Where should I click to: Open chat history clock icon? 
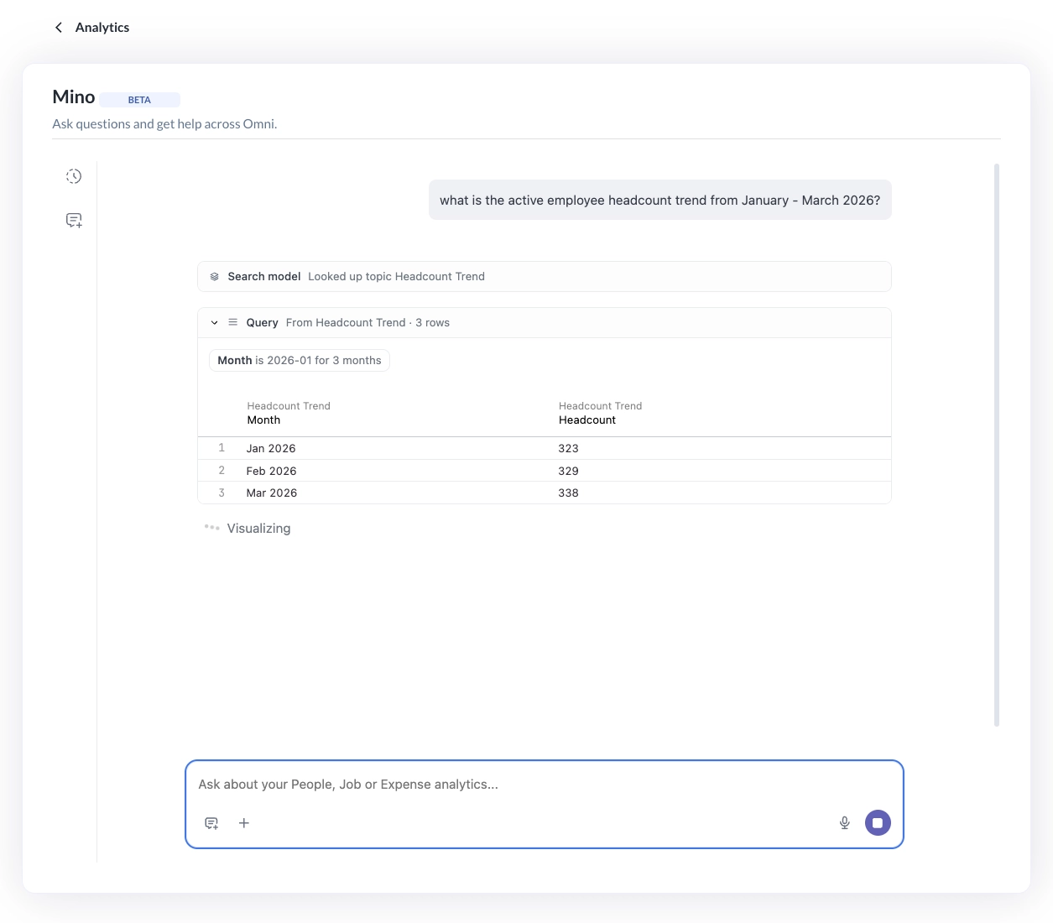74,176
